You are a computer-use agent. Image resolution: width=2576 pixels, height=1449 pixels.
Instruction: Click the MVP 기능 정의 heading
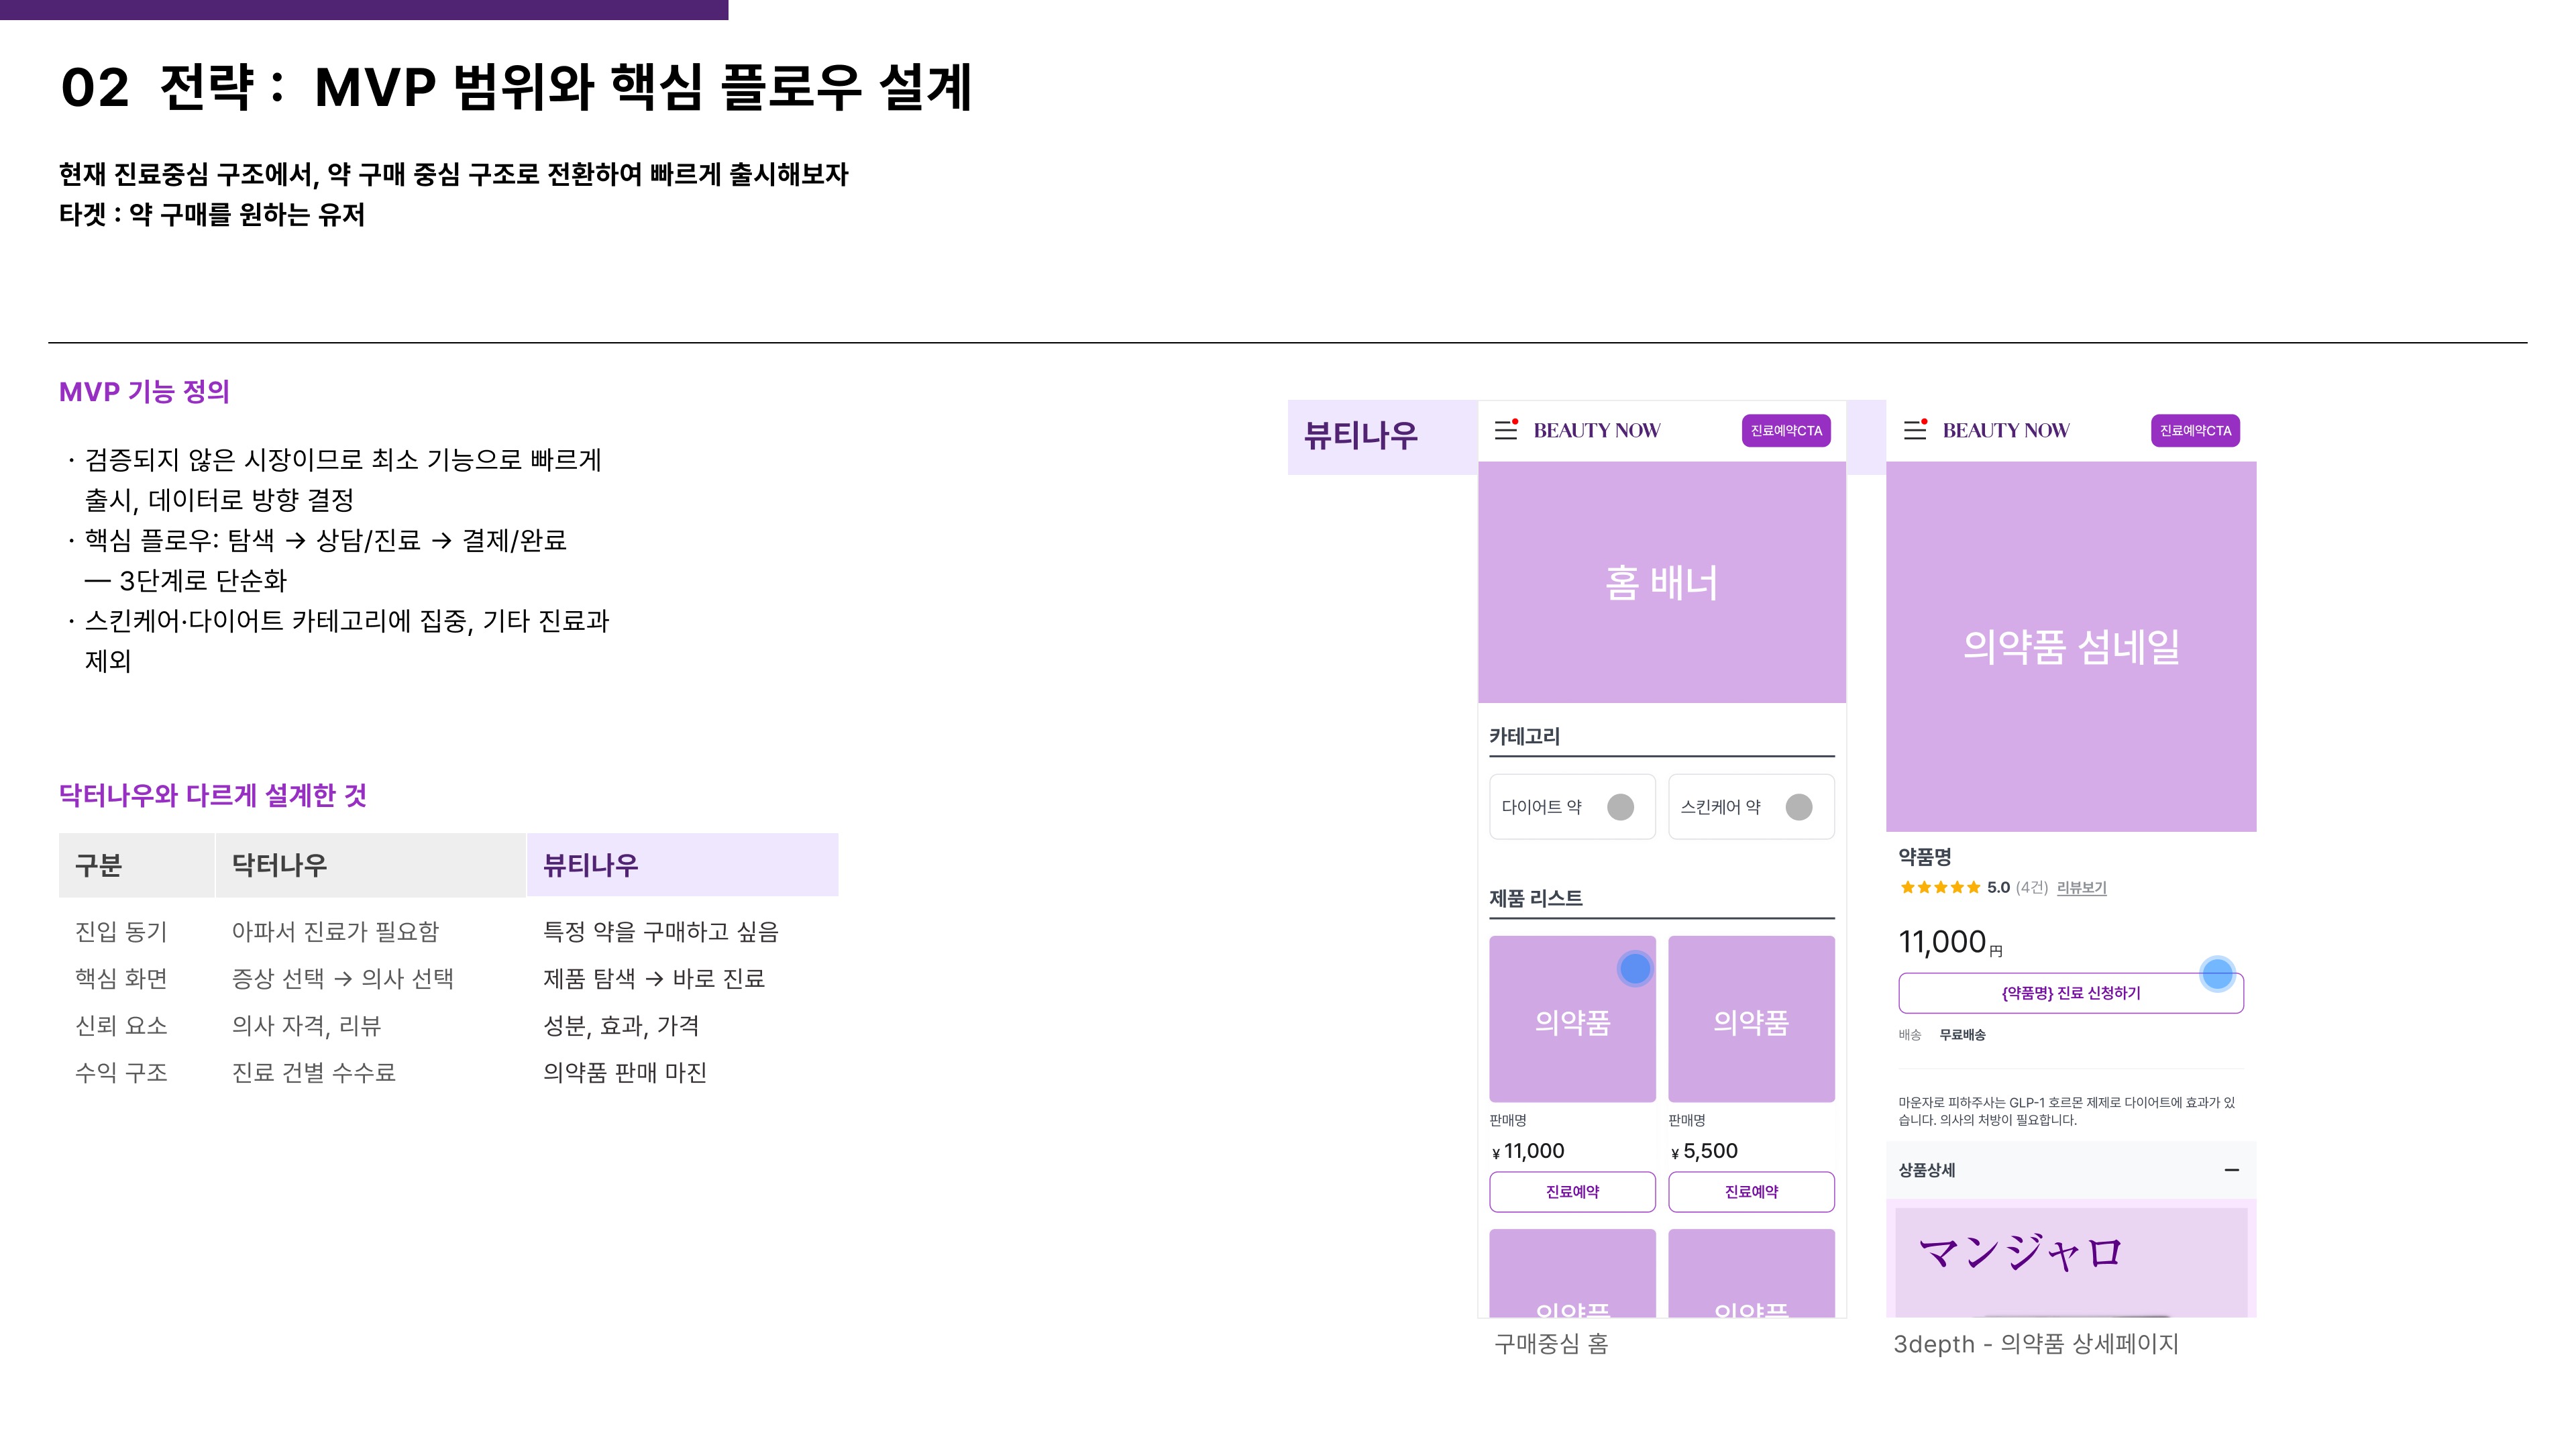[x=144, y=392]
